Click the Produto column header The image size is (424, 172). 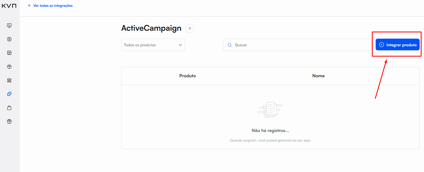[x=188, y=76]
